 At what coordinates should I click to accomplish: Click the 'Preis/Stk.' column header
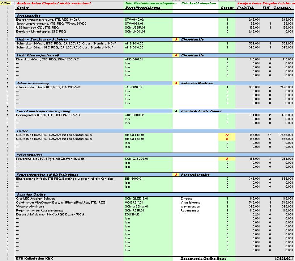pyautogui.click(x=245, y=8)
